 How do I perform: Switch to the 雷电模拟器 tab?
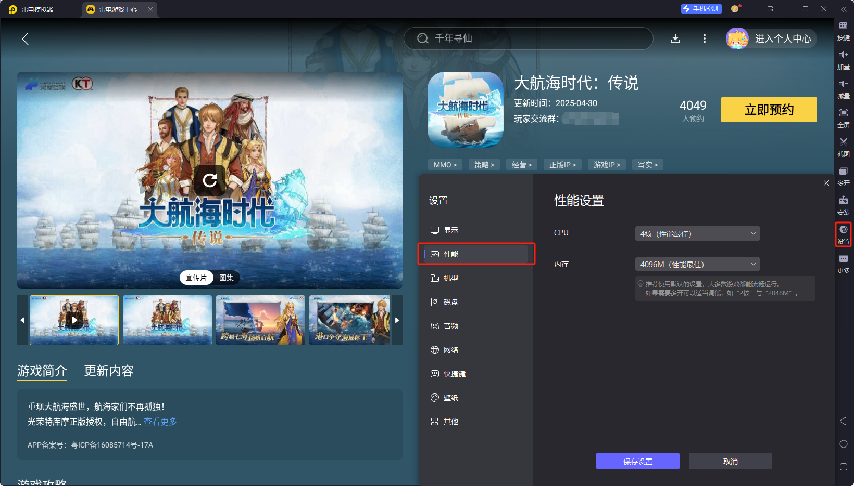(31, 9)
